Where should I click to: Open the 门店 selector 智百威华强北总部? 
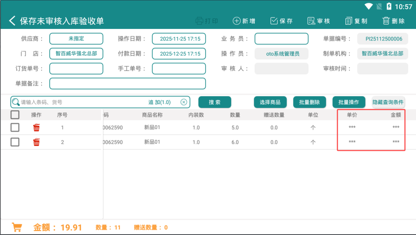(x=76, y=54)
